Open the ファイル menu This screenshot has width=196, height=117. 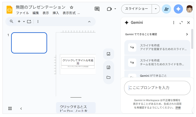tap(22, 13)
